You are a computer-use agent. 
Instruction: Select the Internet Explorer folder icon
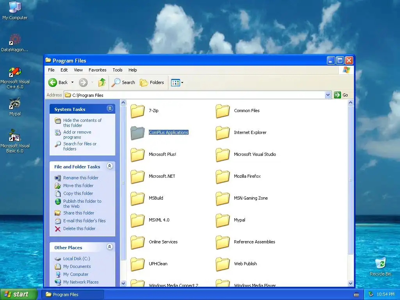click(x=223, y=133)
